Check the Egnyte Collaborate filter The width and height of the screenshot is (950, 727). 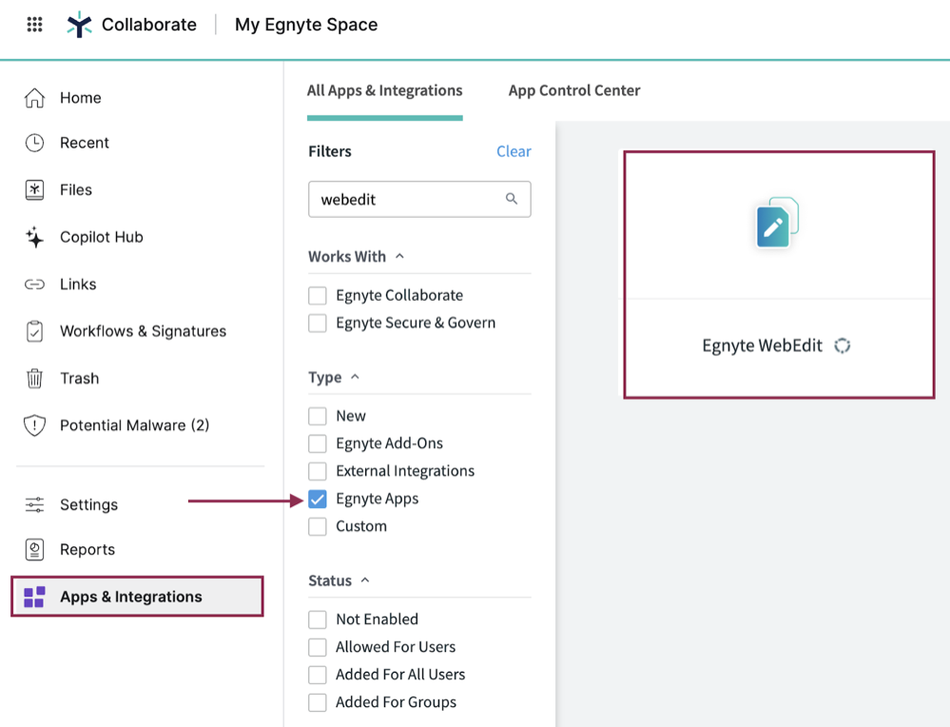click(x=318, y=295)
